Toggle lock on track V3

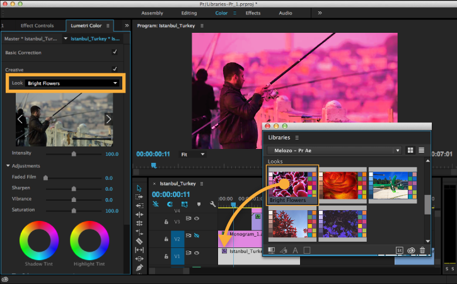pos(166,222)
